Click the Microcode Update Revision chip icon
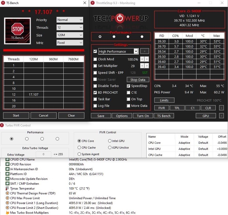Viewport: 228px width, 215px height. [7, 179]
